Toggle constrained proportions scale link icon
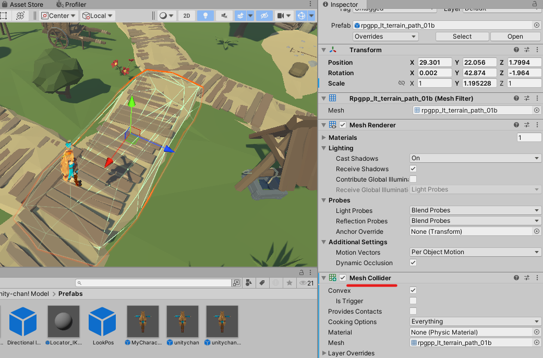The height and width of the screenshot is (358, 543). click(x=401, y=83)
